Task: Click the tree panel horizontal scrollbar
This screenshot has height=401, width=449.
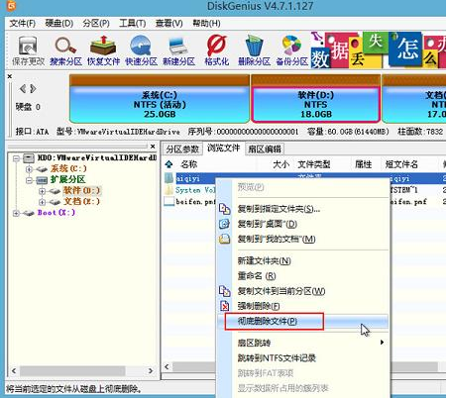Action: [82, 371]
